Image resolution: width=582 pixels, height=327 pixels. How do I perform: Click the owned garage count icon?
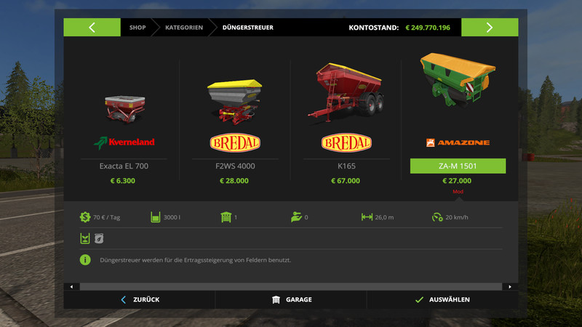click(x=226, y=217)
